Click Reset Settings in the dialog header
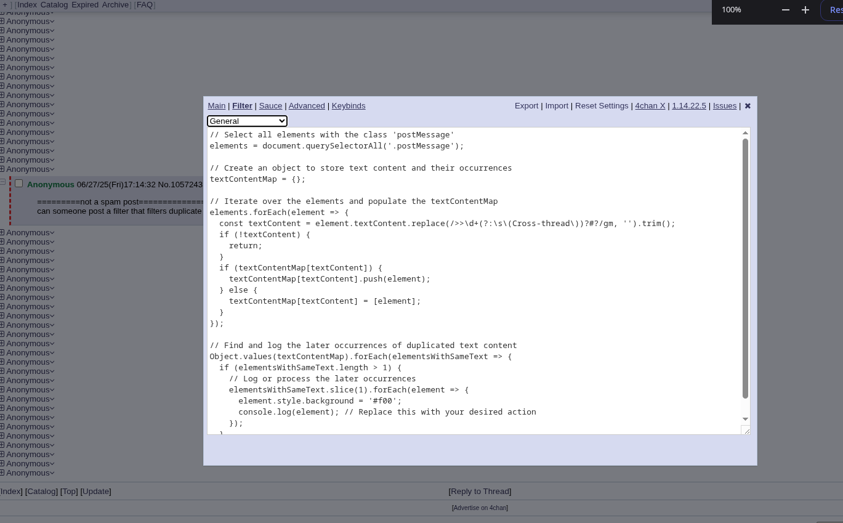This screenshot has width=843, height=523. (602, 106)
